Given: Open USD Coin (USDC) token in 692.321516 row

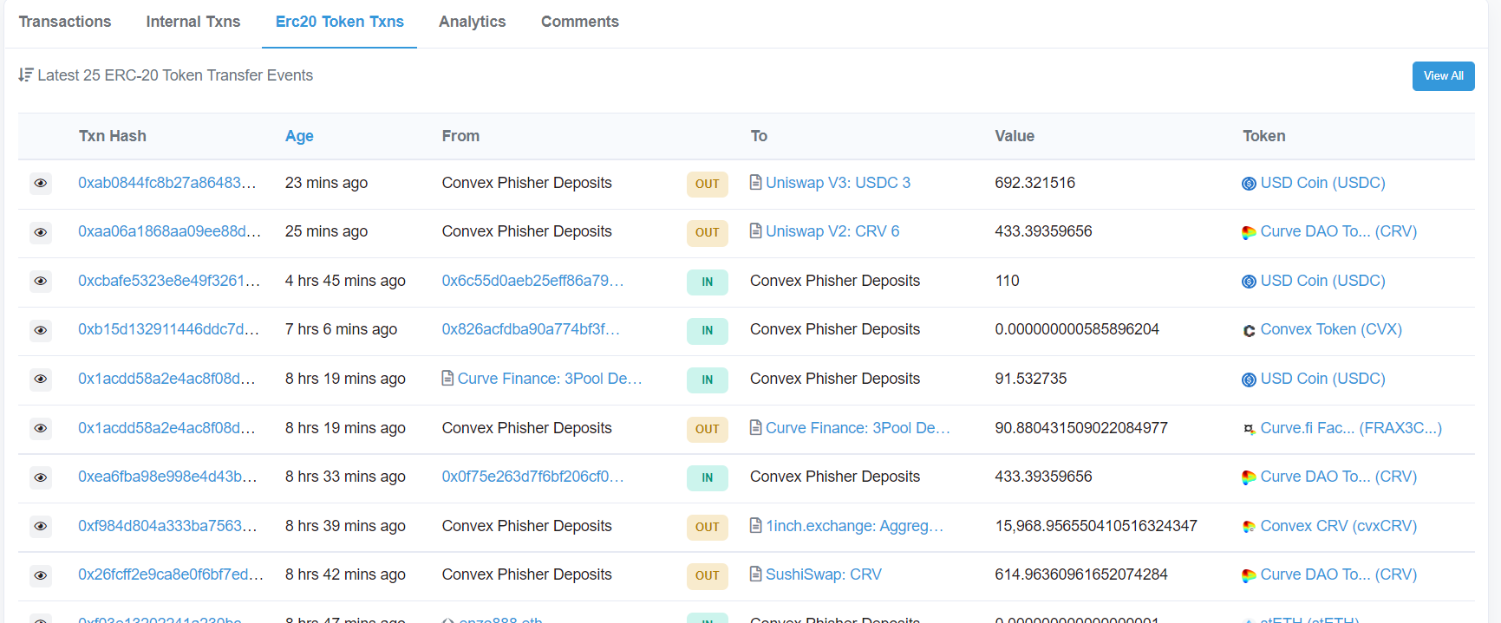Looking at the screenshot, I should click(1322, 183).
